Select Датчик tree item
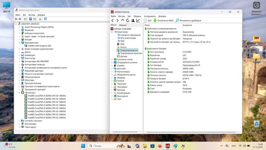 click(x=123, y=56)
